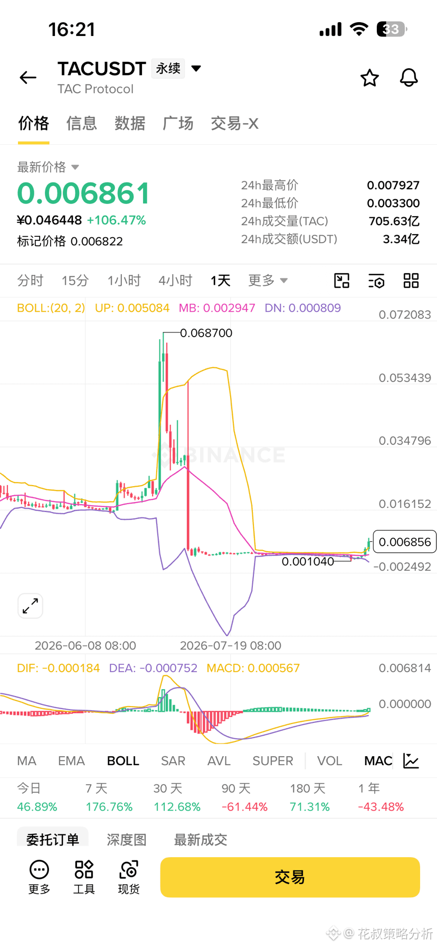Tap the 0.068700 high price marker
This screenshot has width=437, height=947.
point(206,333)
